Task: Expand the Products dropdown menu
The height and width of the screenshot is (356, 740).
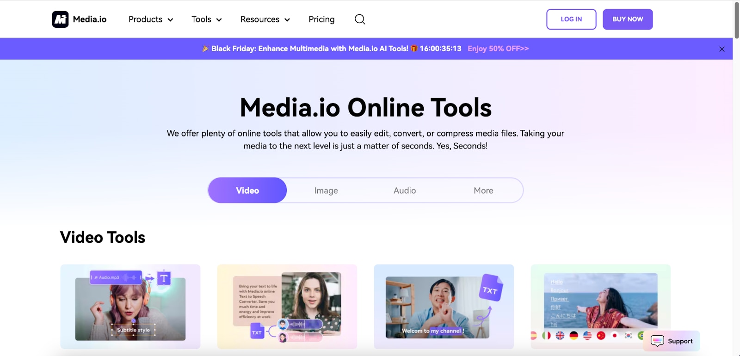Action: click(x=151, y=19)
